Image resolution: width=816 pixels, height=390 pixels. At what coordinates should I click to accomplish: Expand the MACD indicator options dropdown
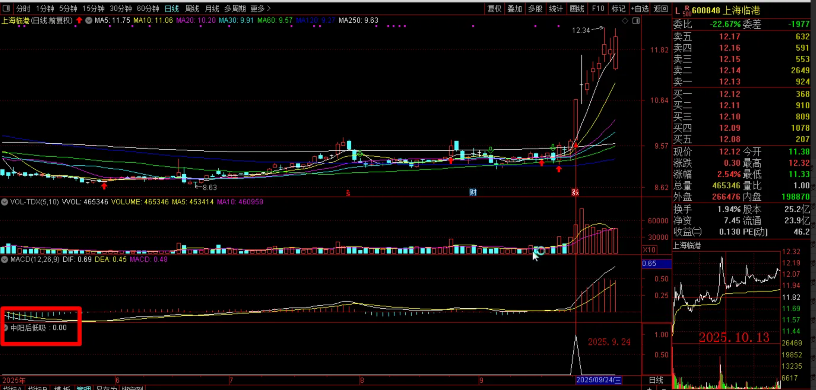(4, 259)
